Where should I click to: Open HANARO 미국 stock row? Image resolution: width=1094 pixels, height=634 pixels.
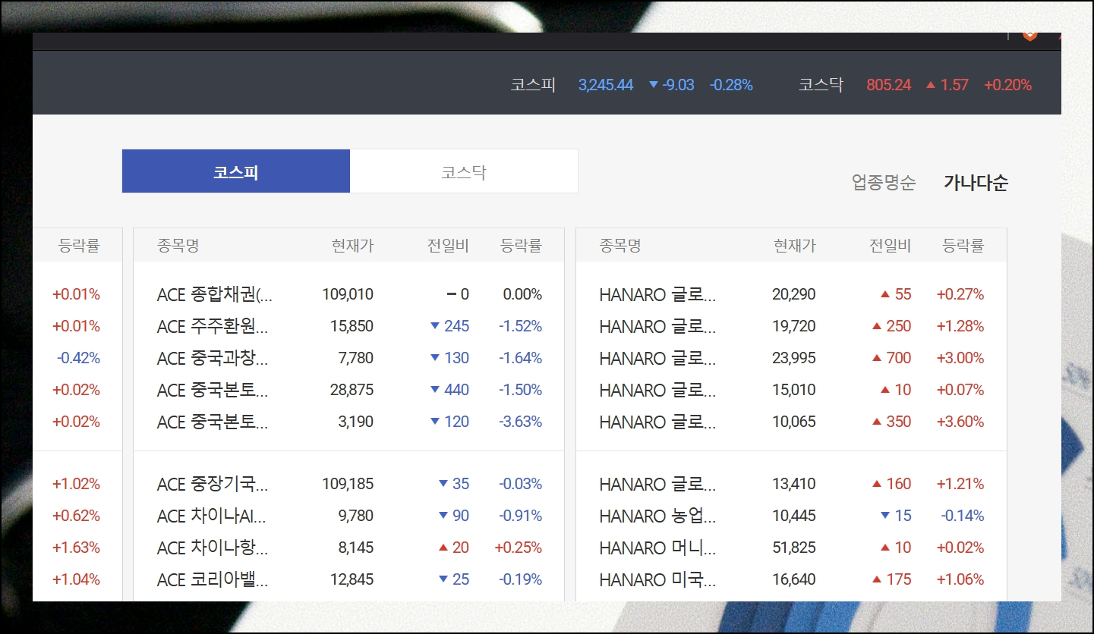coord(792,579)
